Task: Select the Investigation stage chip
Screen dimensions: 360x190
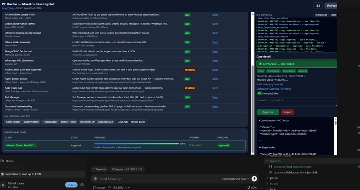Action: (273, 71)
